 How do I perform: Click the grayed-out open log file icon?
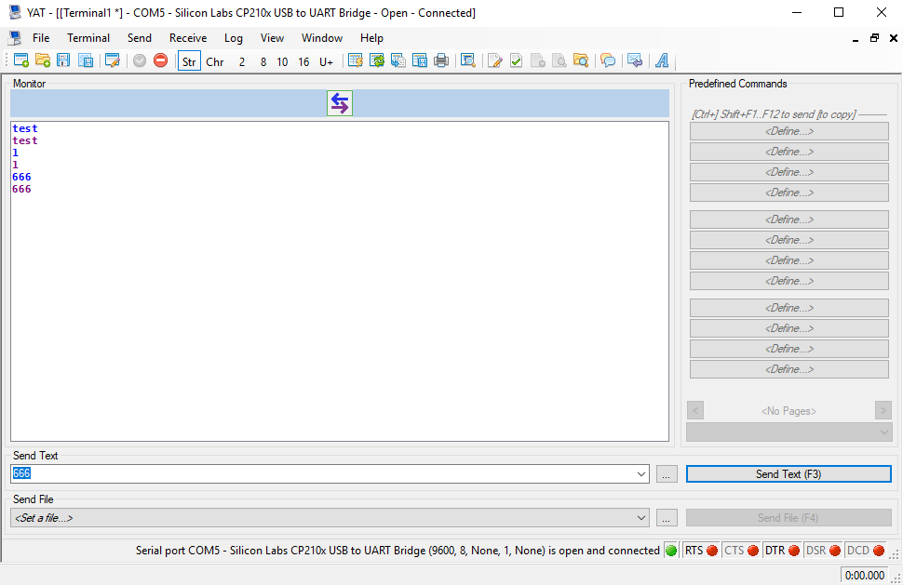tap(559, 60)
